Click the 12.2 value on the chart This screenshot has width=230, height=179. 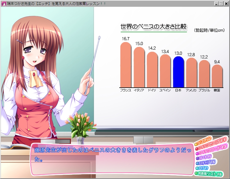click(x=204, y=57)
